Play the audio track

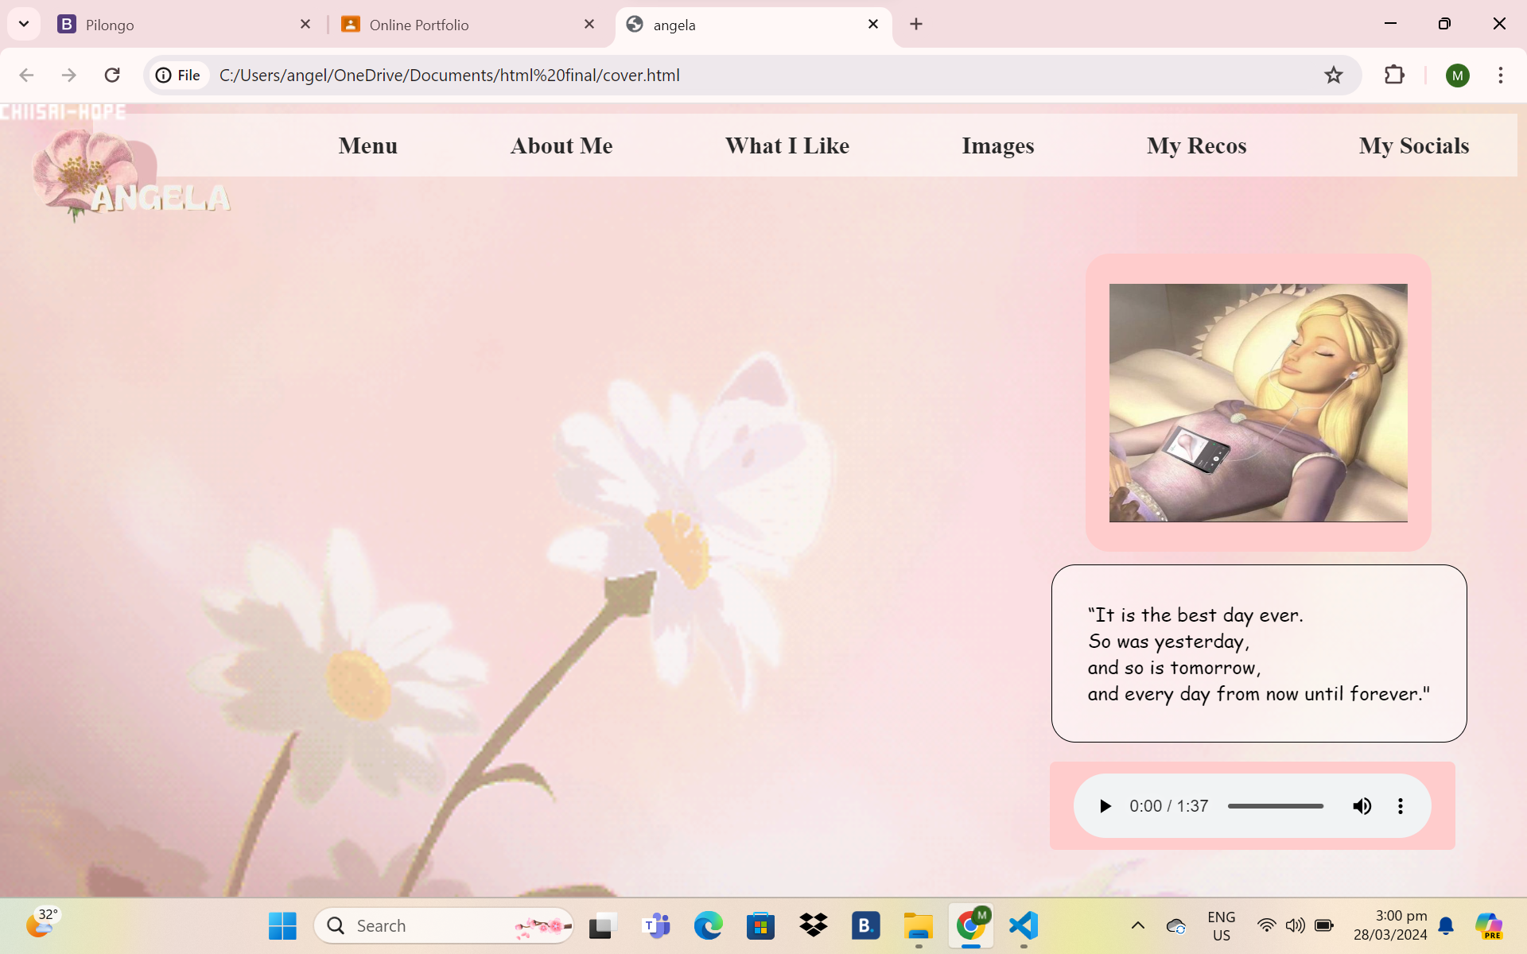[x=1105, y=806]
